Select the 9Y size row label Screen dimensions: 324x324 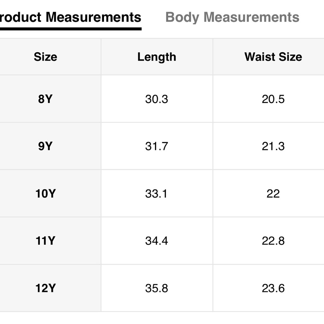45,146
